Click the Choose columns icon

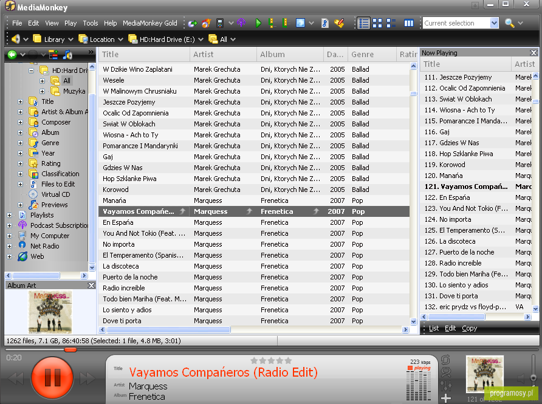click(x=409, y=23)
